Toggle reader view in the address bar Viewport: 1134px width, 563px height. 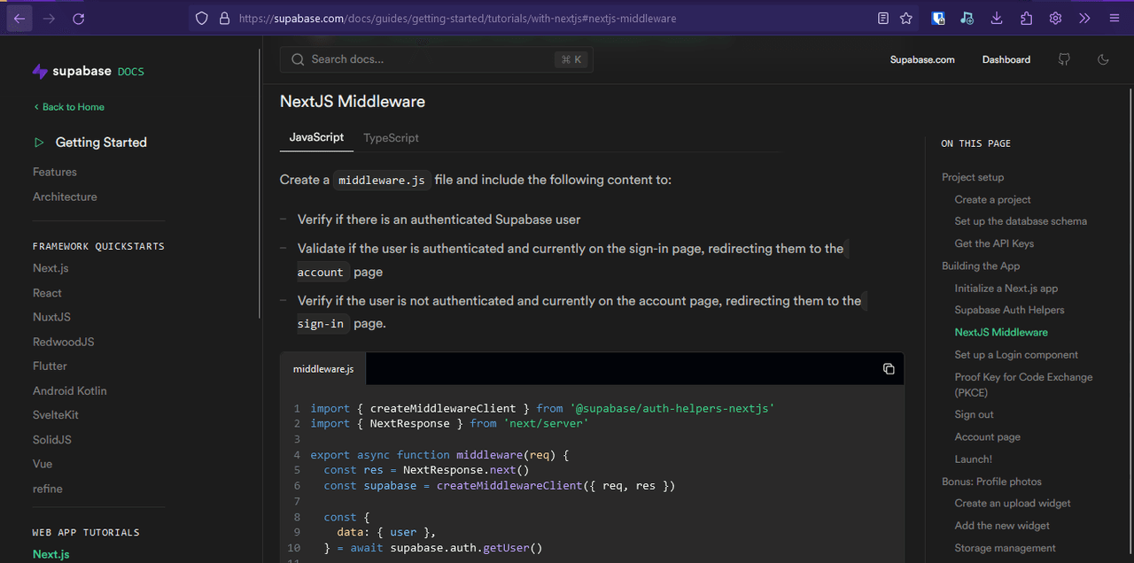pos(882,19)
